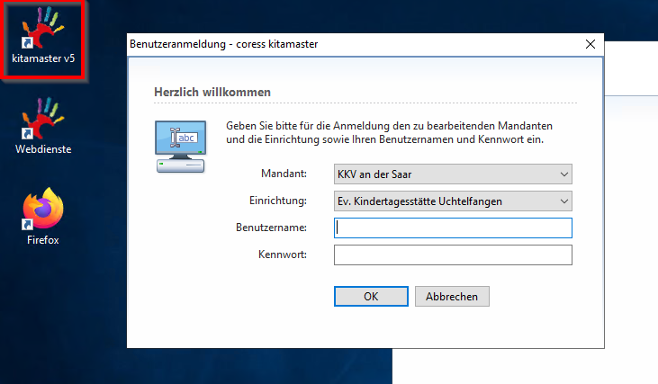Click the Benutzername label

pos(271,228)
